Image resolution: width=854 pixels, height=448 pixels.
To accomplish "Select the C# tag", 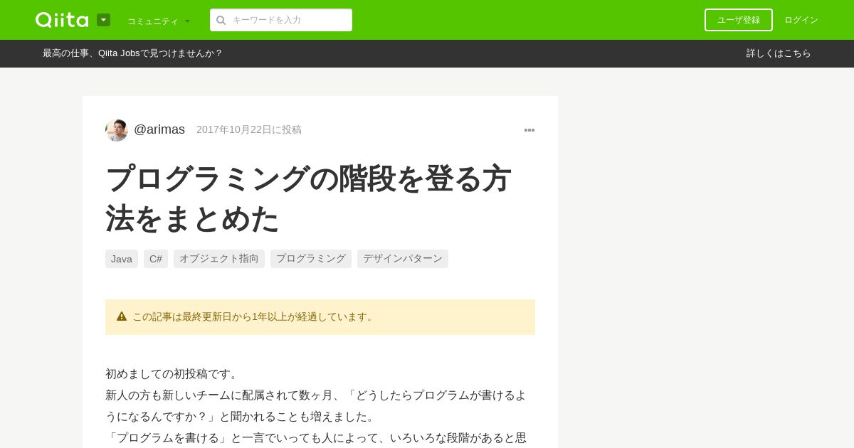I will pos(156,259).
